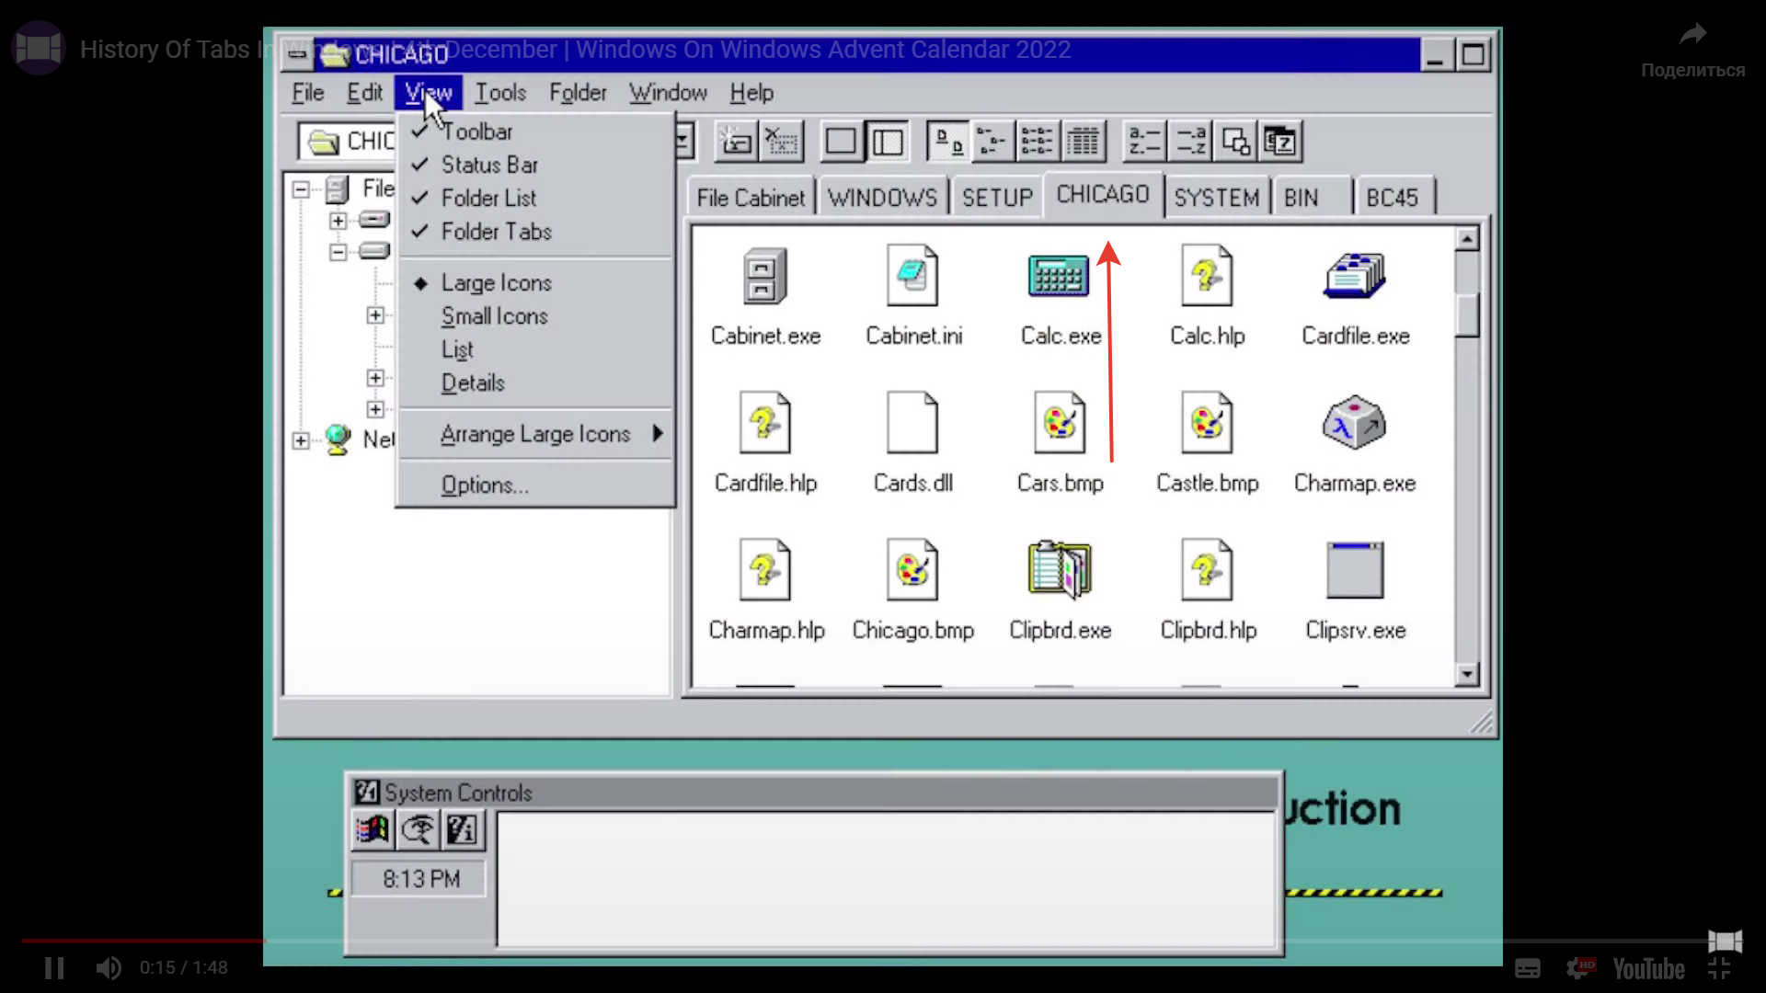Select the Cardfile.hlp icon
This screenshot has height=993, width=1766.
(764, 423)
